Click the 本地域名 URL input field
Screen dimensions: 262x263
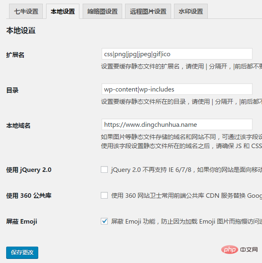(x=177, y=124)
